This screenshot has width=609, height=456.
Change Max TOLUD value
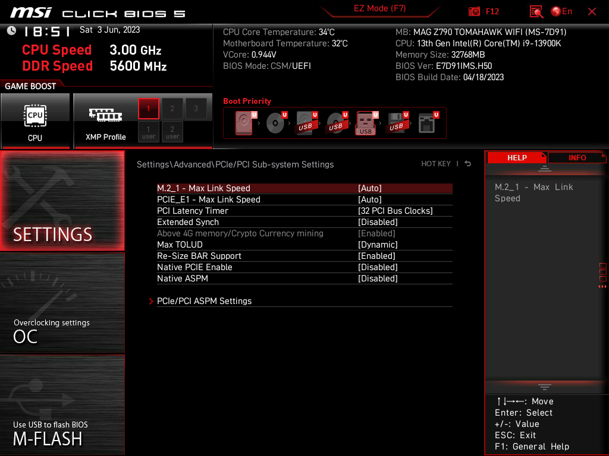pyautogui.click(x=378, y=245)
